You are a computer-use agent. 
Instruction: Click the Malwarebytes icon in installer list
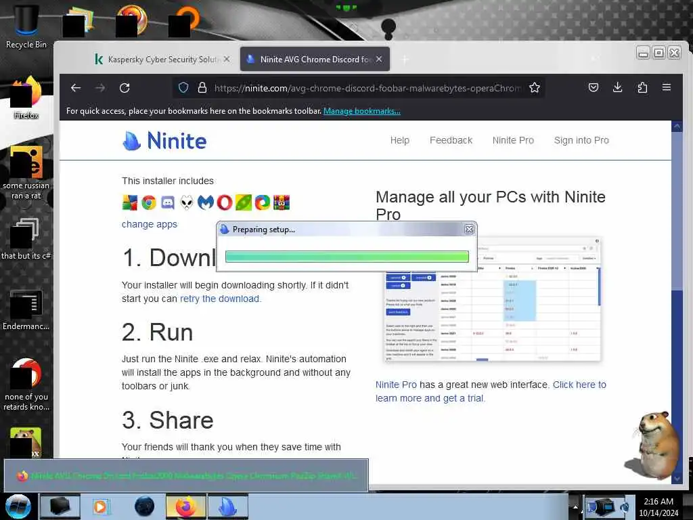(x=206, y=202)
